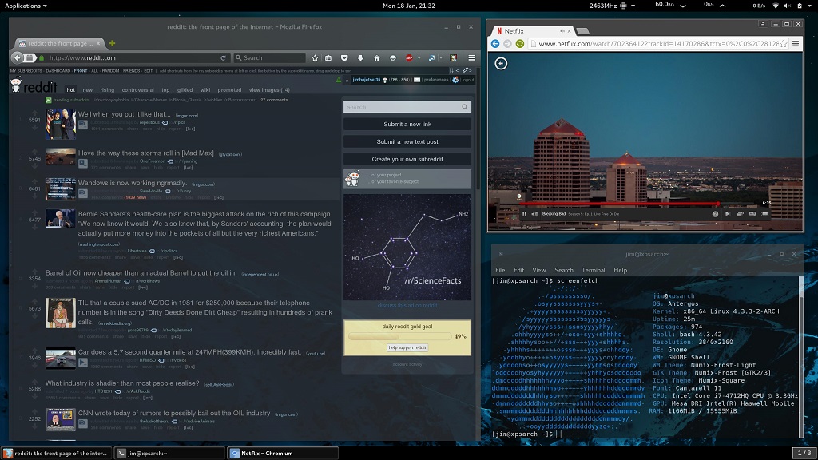Mute the Netflix tab audio icon
This screenshot has width=818, height=460.
[x=562, y=31]
